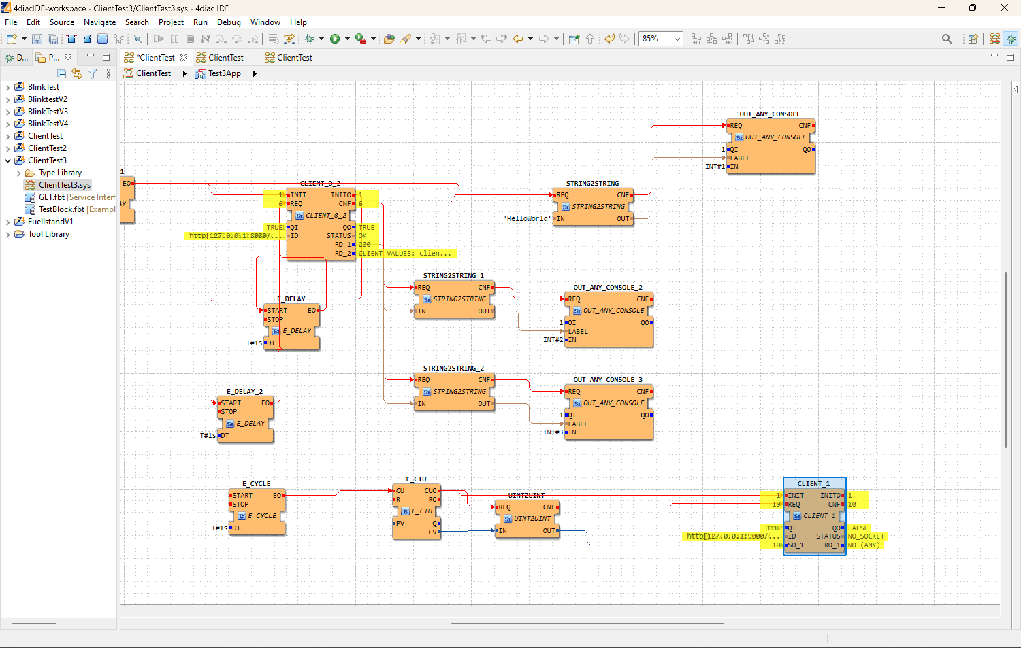The width and height of the screenshot is (1021, 648).
Task: Switch to the System perspective icon
Action: pyautogui.click(x=995, y=39)
